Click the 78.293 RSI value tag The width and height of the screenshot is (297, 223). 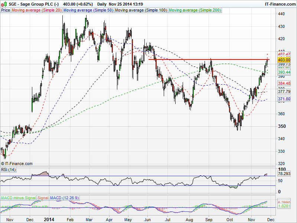pos(284,174)
